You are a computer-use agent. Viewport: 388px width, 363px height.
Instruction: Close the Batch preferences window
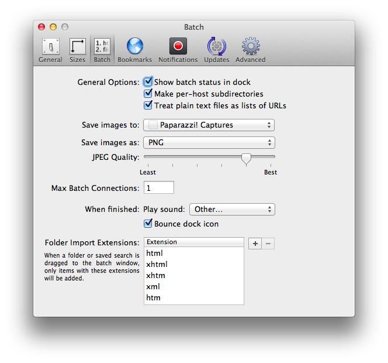tap(41, 27)
